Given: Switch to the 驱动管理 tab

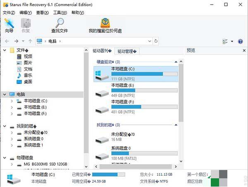Looking at the screenshot, I should 127,51.
